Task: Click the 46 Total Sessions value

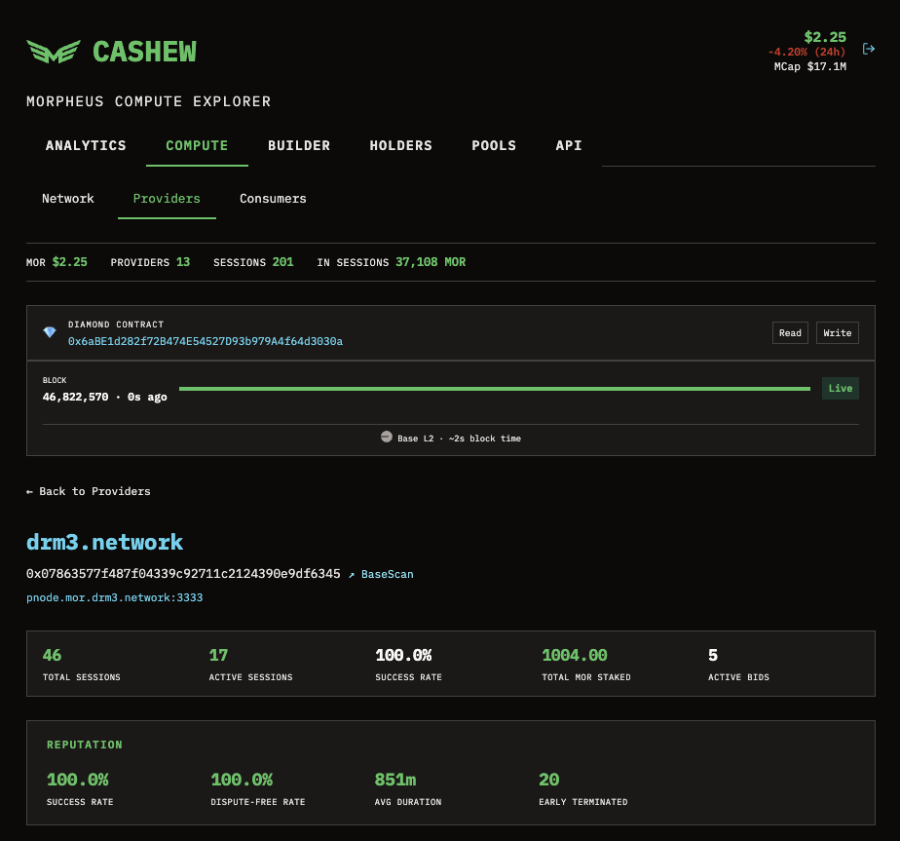Action: click(x=52, y=656)
